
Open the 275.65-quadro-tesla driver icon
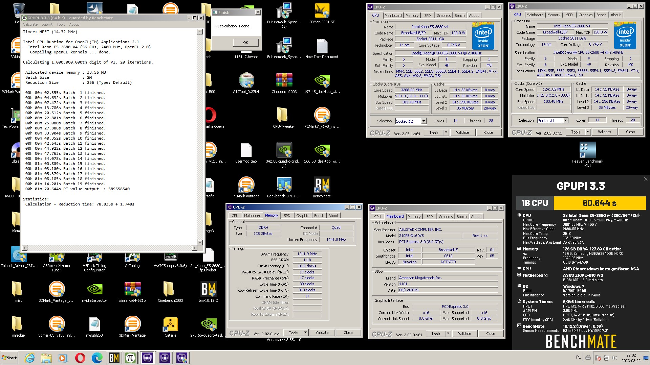tap(208, 327)
